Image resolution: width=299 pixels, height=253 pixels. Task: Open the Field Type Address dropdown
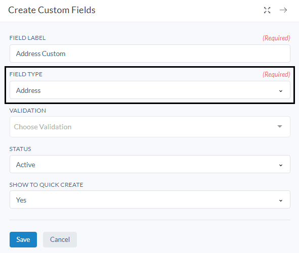150,90
